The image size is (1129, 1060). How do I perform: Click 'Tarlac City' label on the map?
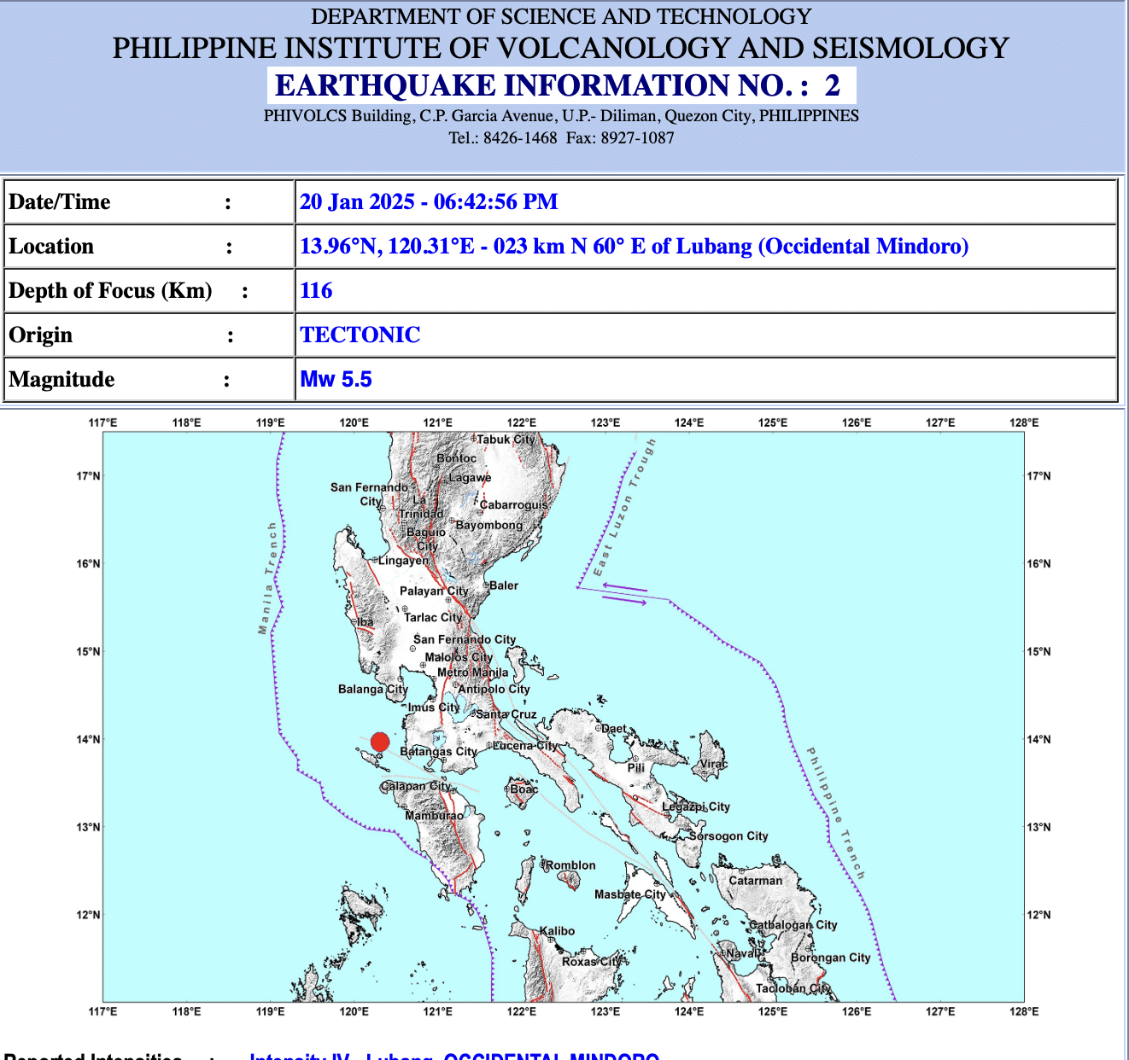[x=433, y=617]
